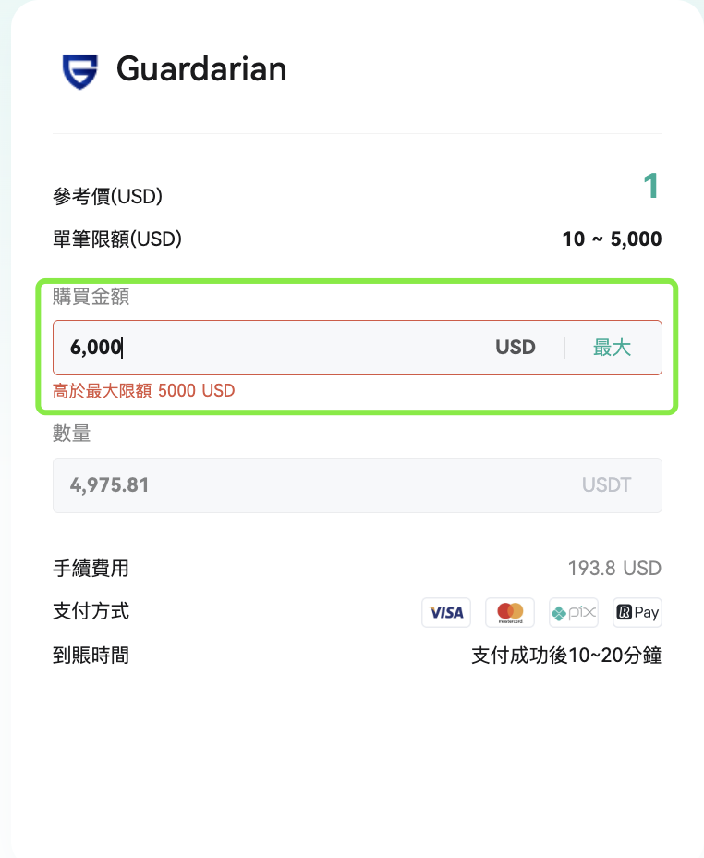This screenshot has height=858, width=704.
Task: Click the Guardarian title text
Action: coord(201,69)
